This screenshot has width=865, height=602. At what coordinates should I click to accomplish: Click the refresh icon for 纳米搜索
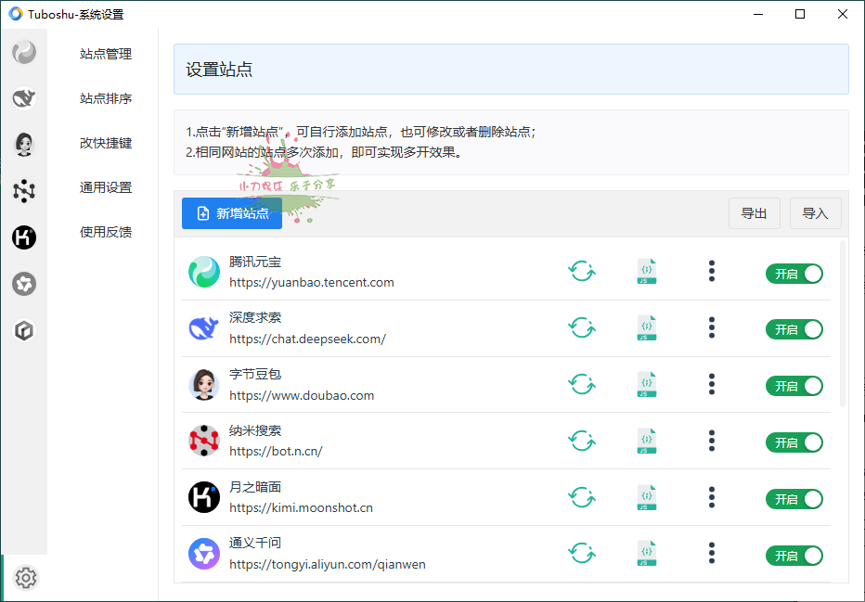[x=582, y=441]
